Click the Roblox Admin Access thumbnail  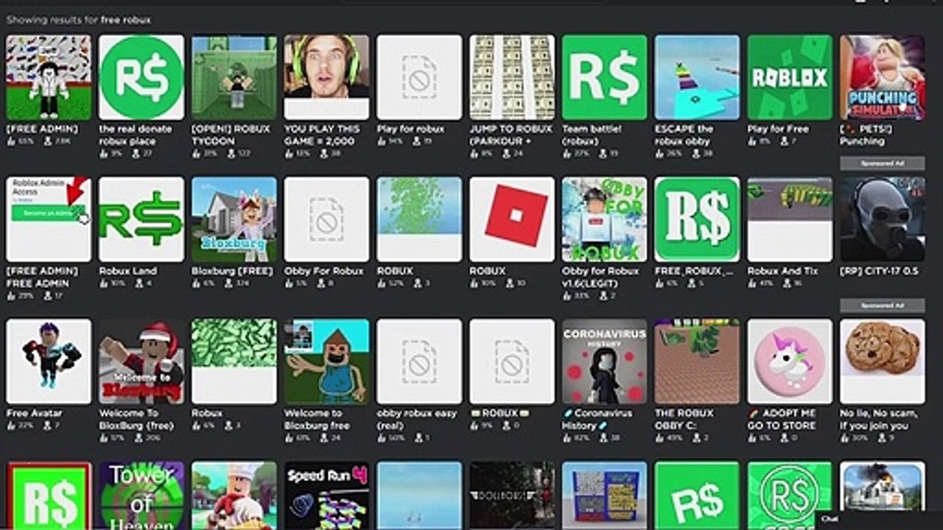49,219
